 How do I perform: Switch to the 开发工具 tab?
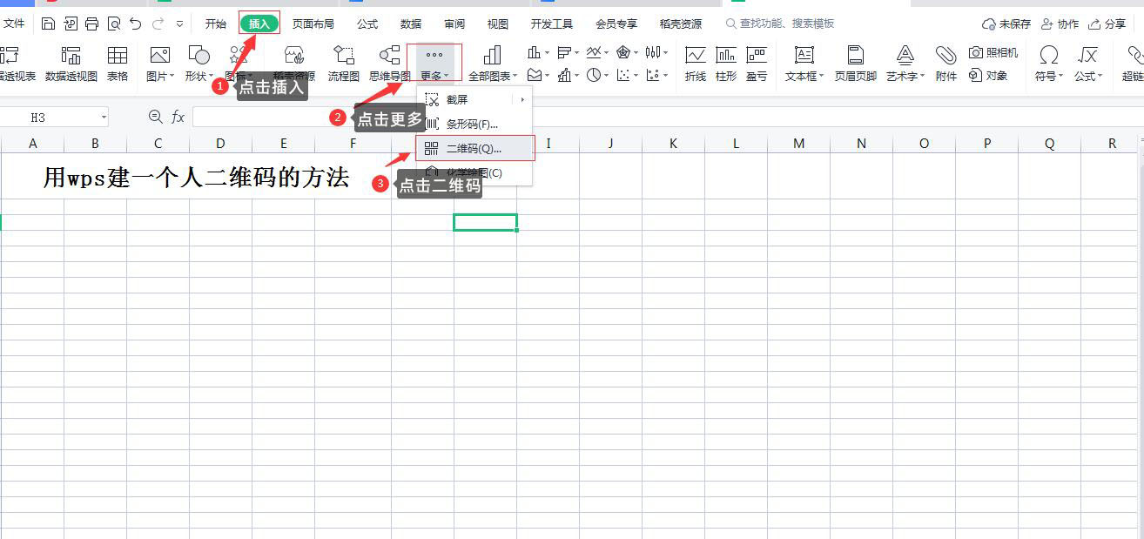click(552, 24)
